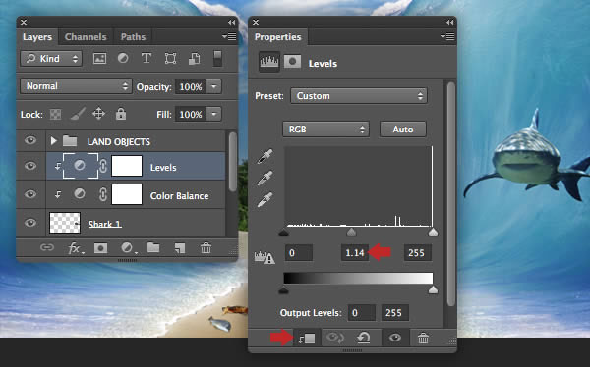Select the Properties tab
The image size is (590, 367).
click(278, 37)
